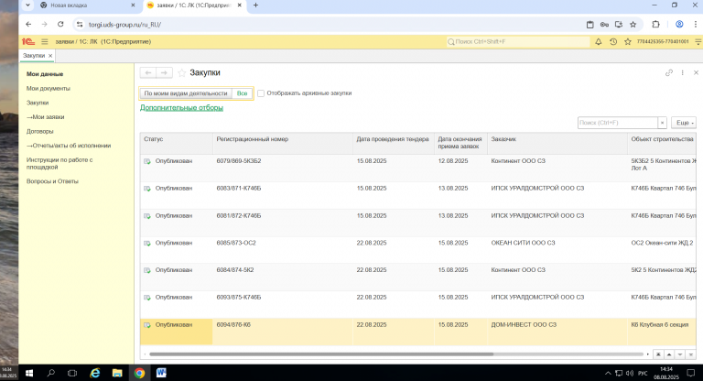Navigate forward with the right arrow button
This screenshot has height=381, width=703.
pos(164,72)
